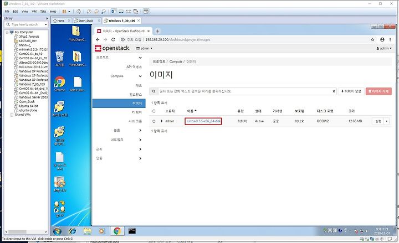Click the console view toolbar icon
This screenshot has width=399, height=243.
click(146, 12)
